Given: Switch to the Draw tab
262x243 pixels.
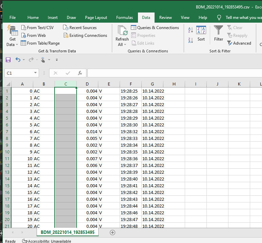Looking at the screenshot, I should tap(72, 18).
